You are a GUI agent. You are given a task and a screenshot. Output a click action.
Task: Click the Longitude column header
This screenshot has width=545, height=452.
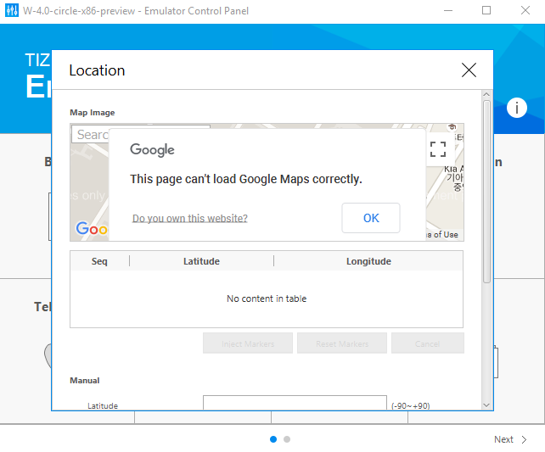click(368, 261)
